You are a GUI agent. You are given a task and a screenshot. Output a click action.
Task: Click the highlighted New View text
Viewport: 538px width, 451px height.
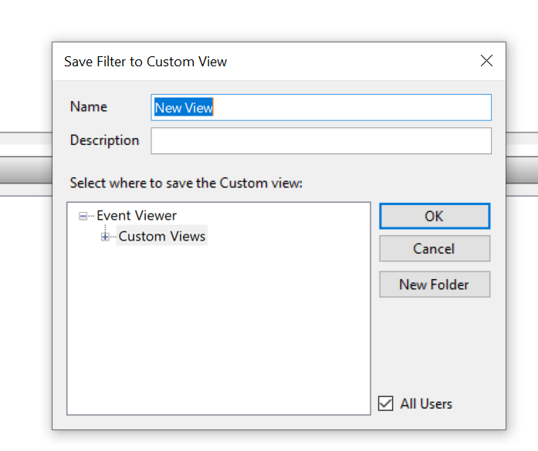click(184, 108)
